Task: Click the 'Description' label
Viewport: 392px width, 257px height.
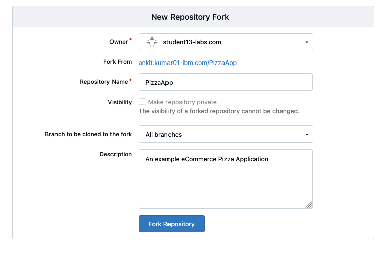Action: 116,154
